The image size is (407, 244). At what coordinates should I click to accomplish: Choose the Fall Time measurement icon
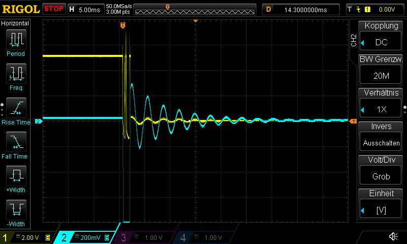tap(16, 142)
